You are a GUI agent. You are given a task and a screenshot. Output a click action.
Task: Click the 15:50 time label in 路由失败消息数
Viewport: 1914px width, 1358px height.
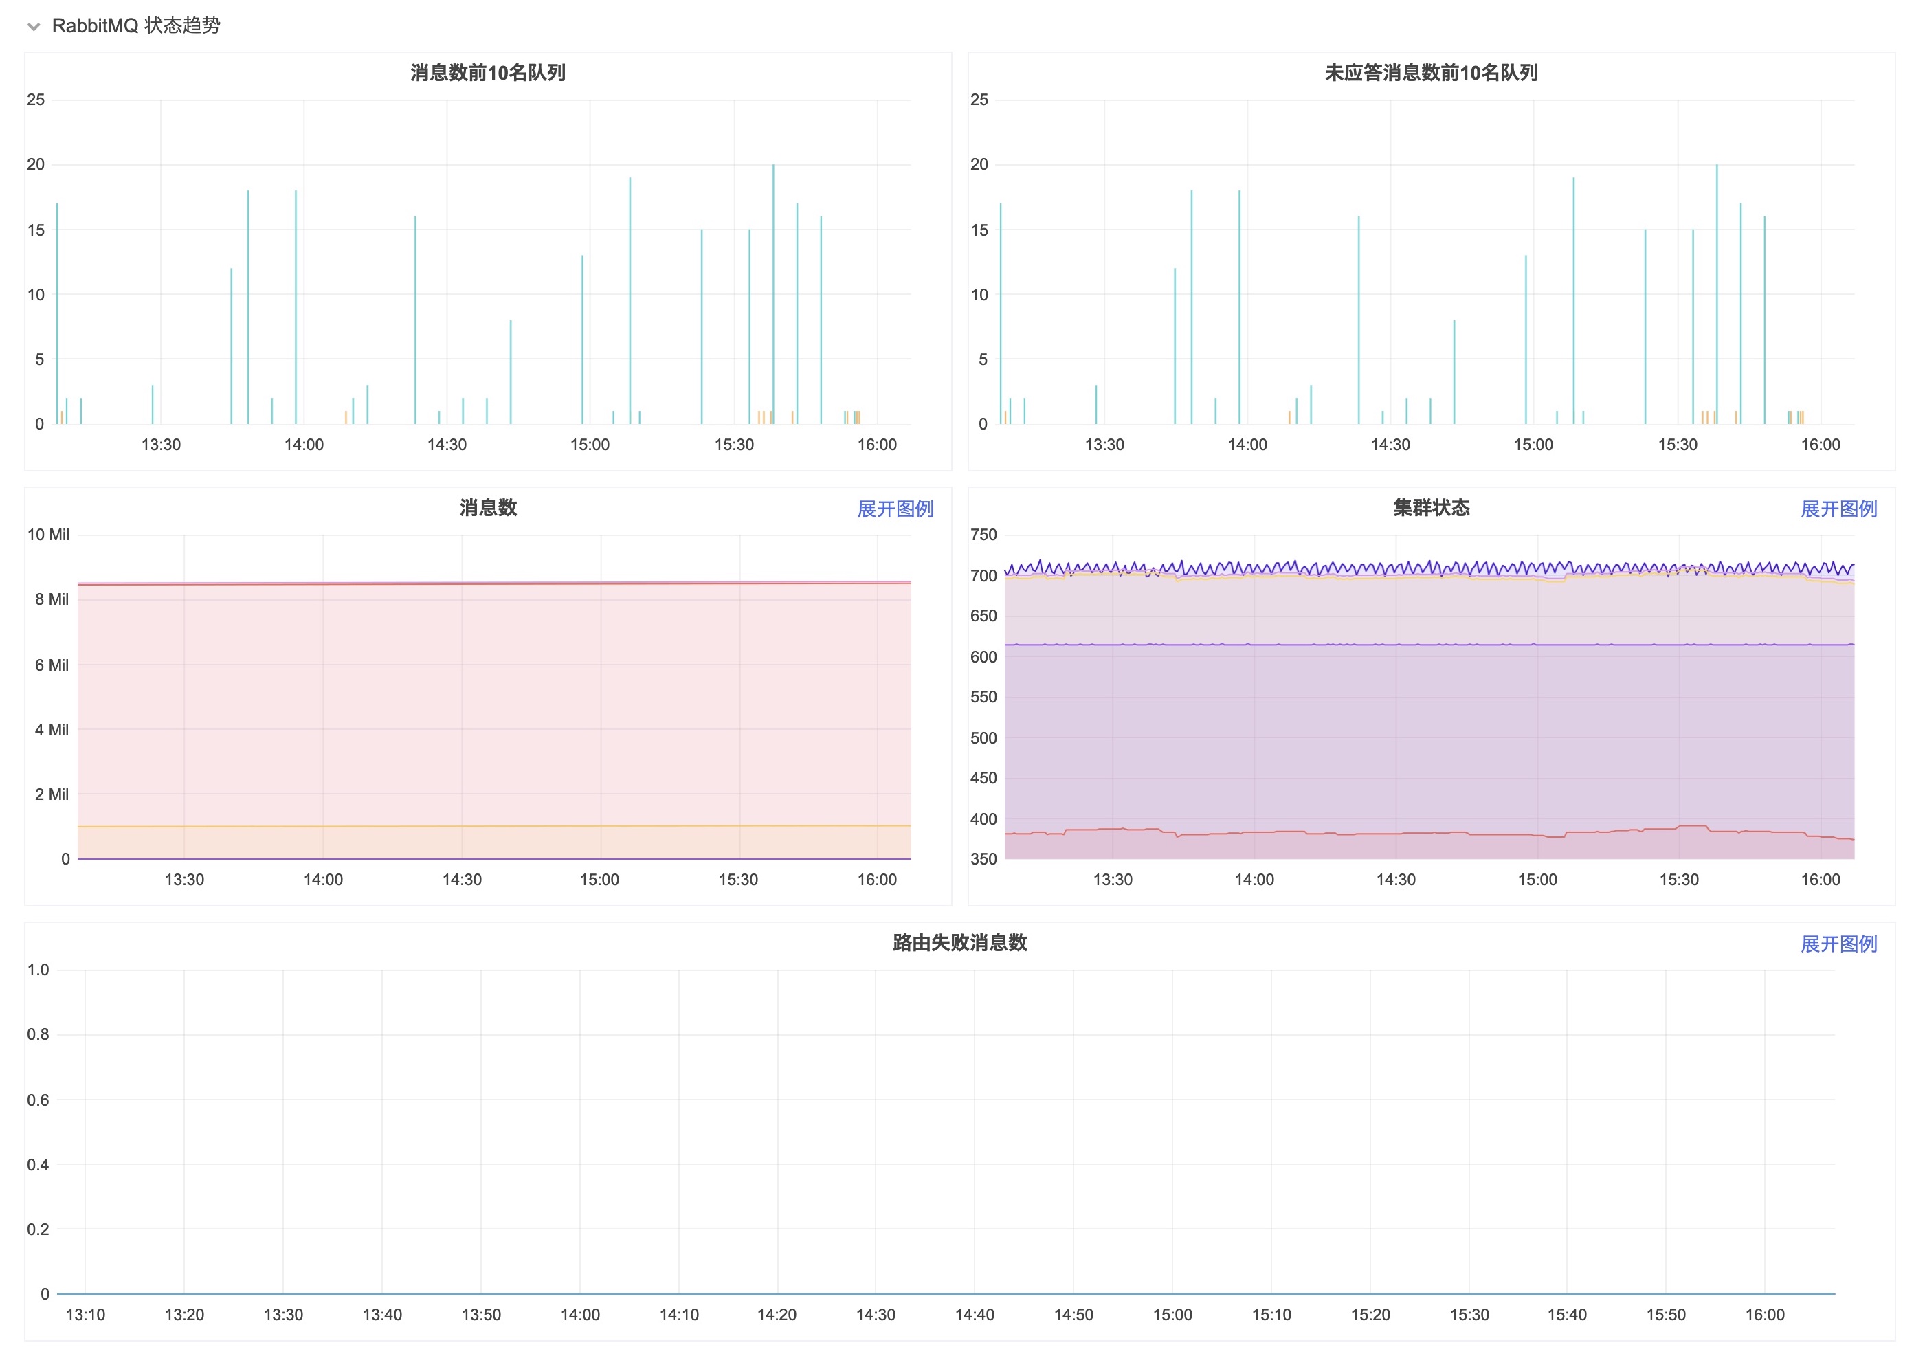coord(1666,1315)
